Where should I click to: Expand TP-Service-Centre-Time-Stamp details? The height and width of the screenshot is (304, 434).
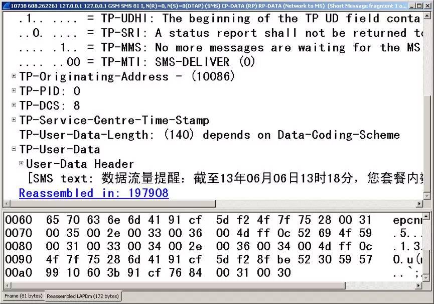click(14, 120)
